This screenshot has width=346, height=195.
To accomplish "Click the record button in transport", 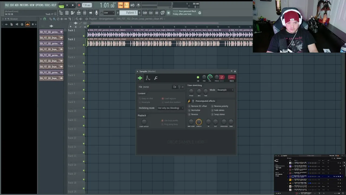I will point(79,5).
